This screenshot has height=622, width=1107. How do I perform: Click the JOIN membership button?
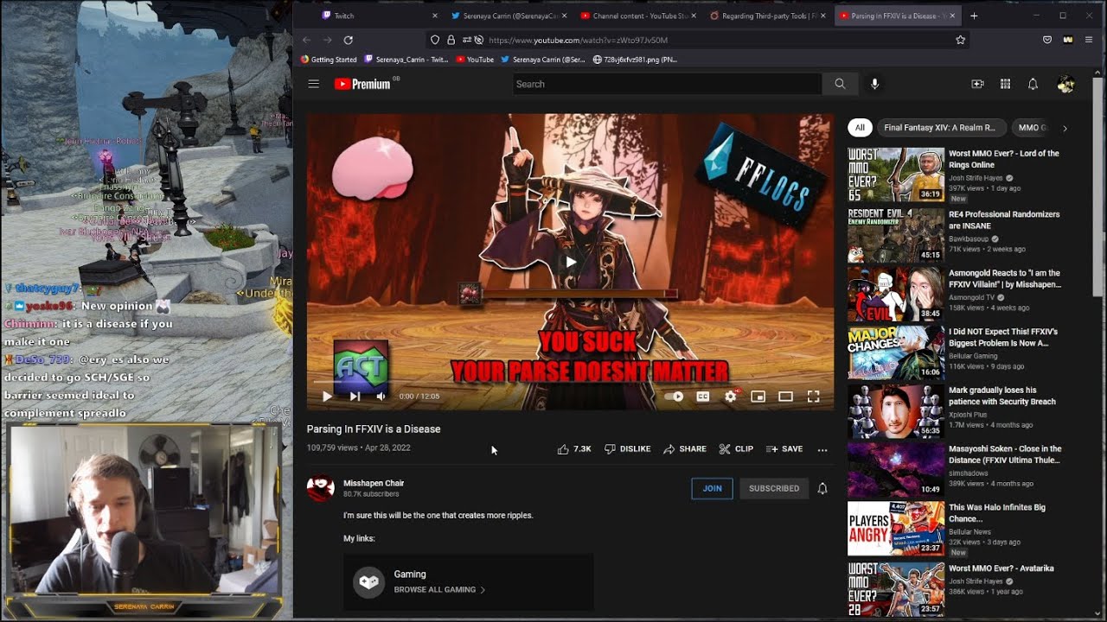pos(712,488)
